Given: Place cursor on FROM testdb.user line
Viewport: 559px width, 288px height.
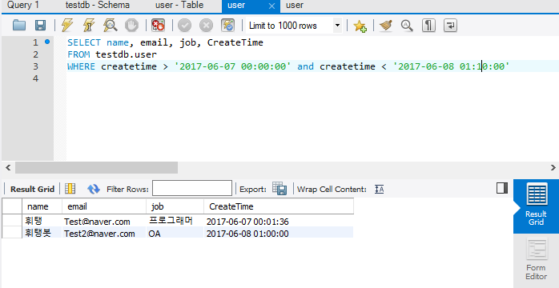Looking at the screenshot, I should click(112, 54).
